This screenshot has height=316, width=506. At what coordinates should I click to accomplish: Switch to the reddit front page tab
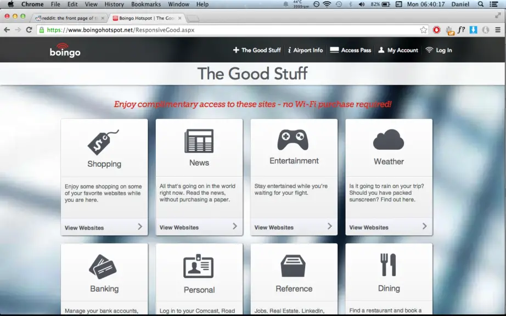[69, 18]
